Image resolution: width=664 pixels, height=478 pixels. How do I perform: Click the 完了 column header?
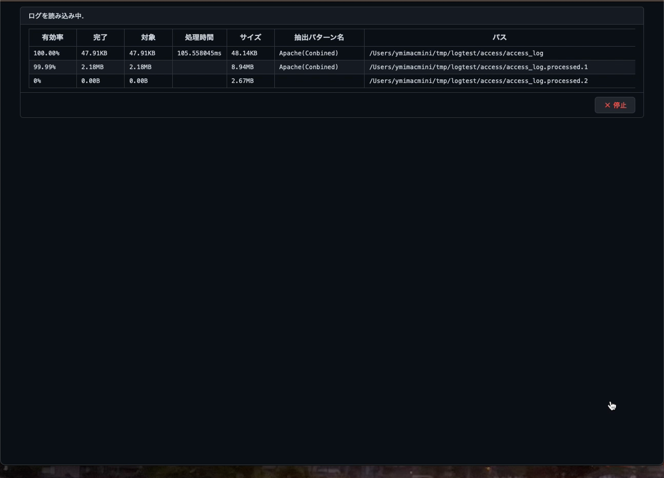pos(100,37)
